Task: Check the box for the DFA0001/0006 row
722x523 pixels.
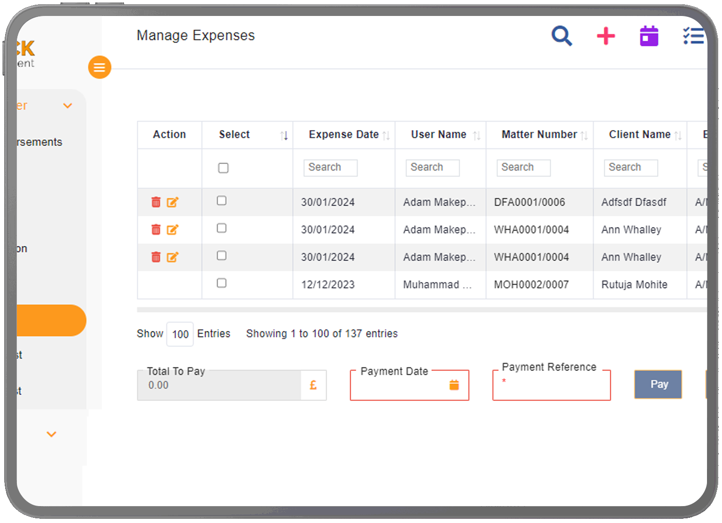Action: coord(222,201)
